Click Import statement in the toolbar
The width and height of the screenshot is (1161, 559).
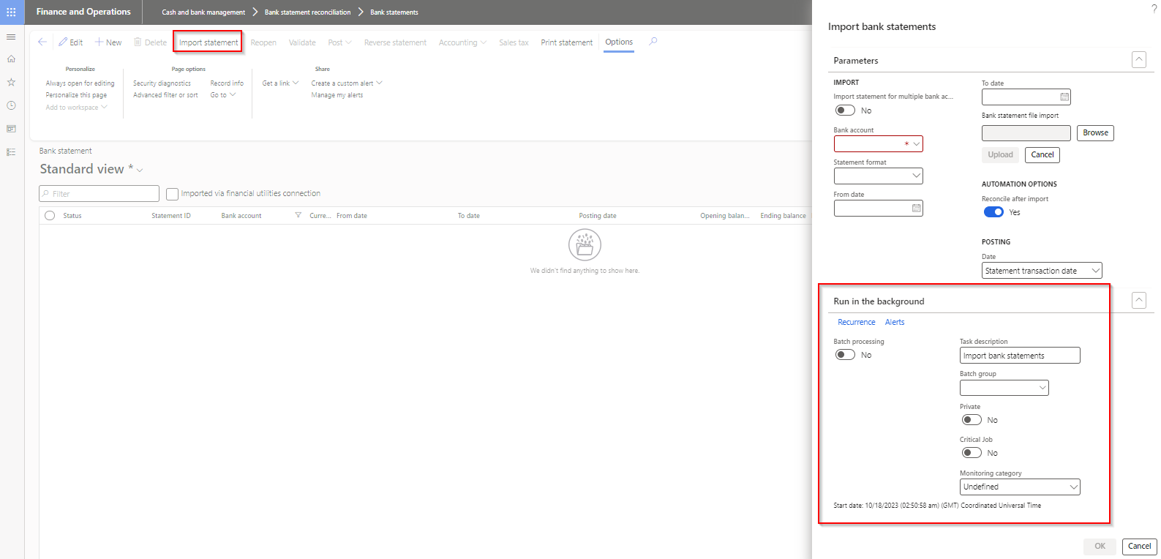point(208,42)
